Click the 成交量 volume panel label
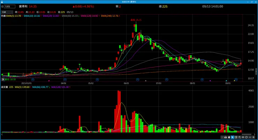 point(5,87)
